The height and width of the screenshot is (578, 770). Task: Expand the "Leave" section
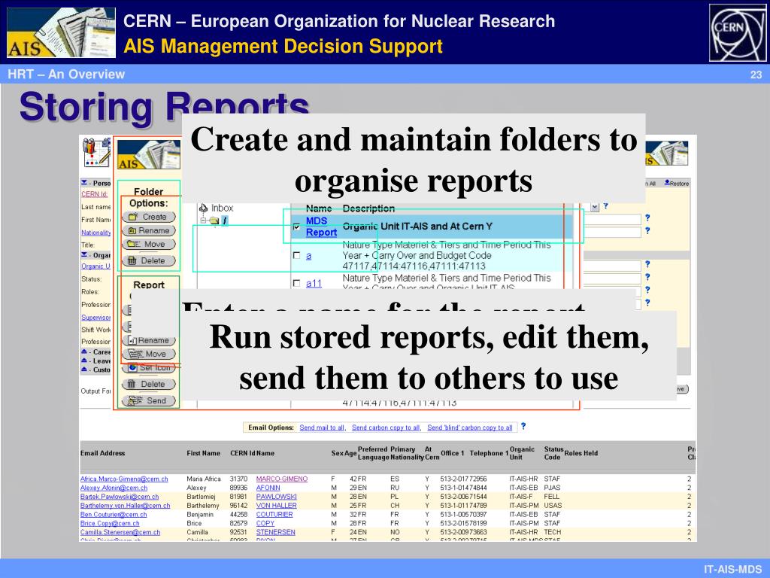84,360
